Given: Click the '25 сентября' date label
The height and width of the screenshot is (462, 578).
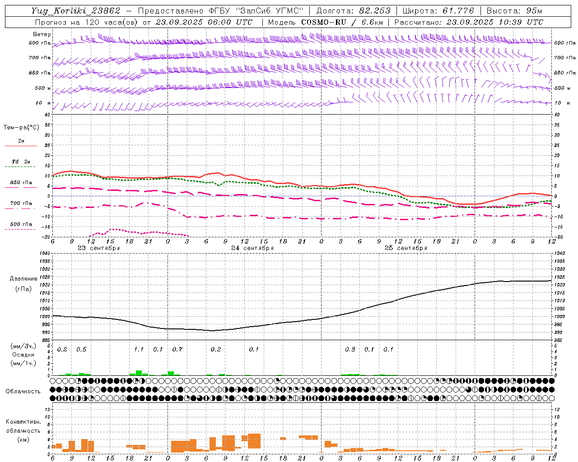Looking at the screenshot, I should (406, 248).
